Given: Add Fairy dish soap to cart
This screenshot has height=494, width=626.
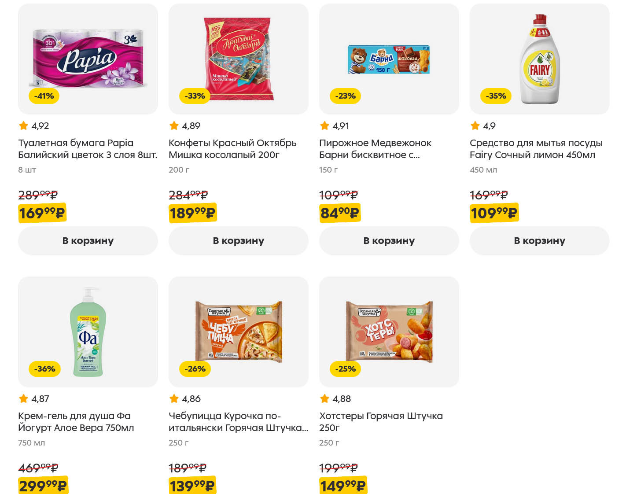Looking at the screenshot, I should pyautogui.click(x=540, y=241).
